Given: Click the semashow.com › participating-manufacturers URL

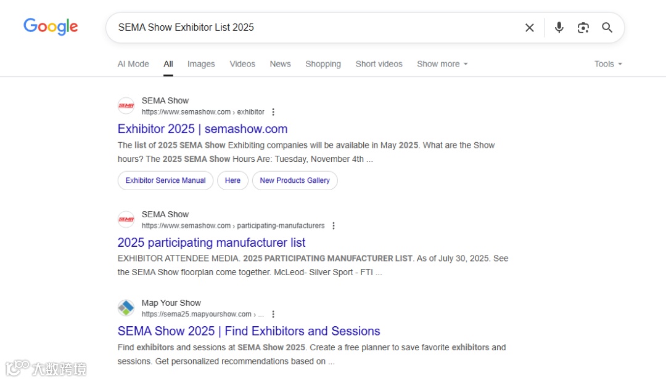Looking at the screenshot, I should pos(233,225).
